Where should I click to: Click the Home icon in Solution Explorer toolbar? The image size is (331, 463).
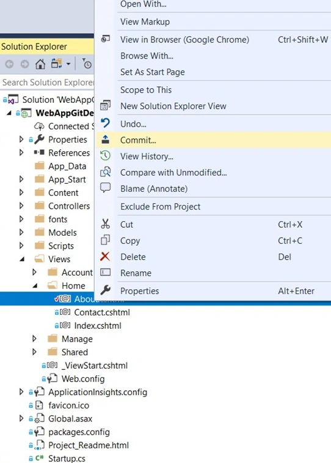pos(40,64)
